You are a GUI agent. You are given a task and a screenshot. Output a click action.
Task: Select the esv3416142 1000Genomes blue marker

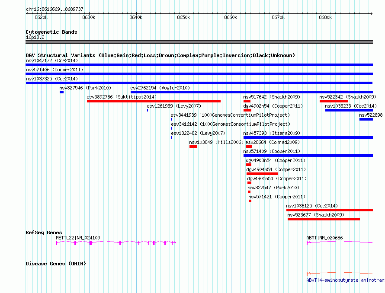[x=172, y=128]
